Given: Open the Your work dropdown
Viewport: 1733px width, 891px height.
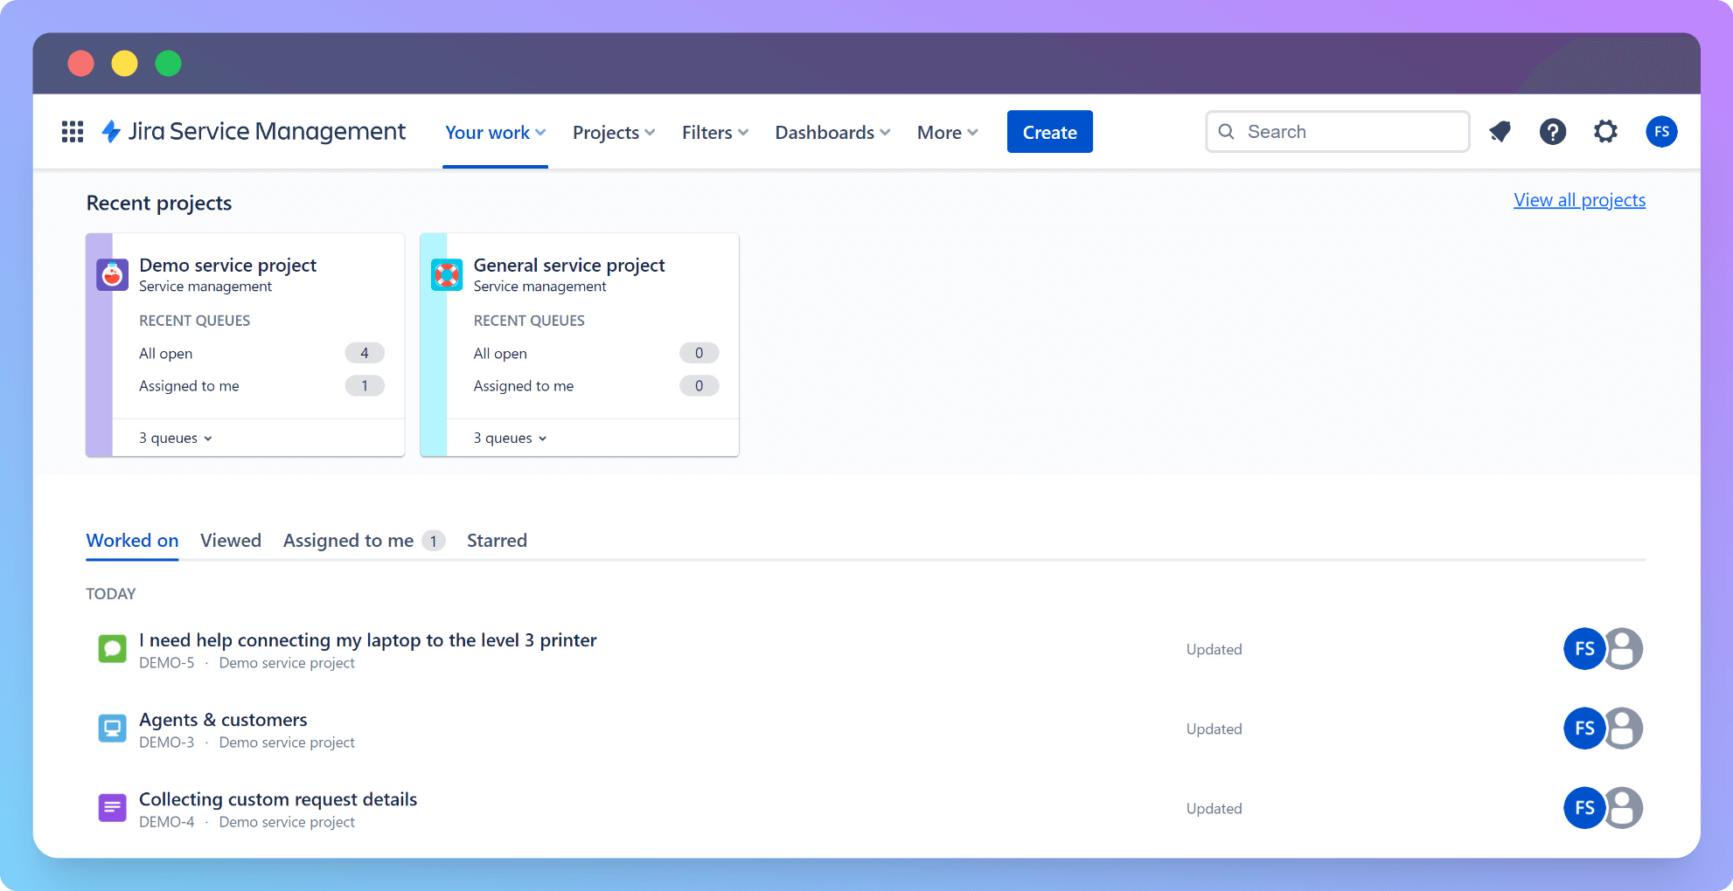Looking at the screenshot, I should pos(495,133).
